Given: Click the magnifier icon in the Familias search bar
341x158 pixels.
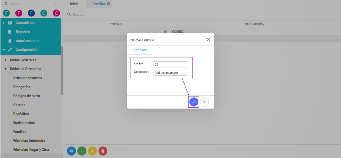Looking at the screenshot, I should pyautogui.click(x=69, y=14).
